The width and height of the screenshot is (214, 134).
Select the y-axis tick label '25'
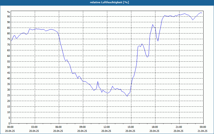(x=9, y=95)
